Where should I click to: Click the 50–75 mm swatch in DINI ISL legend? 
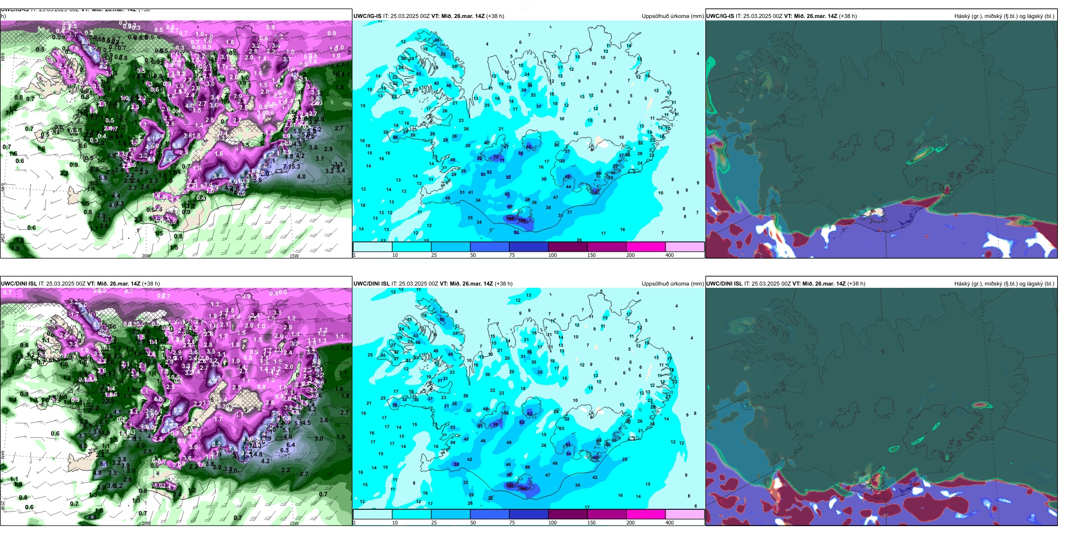tap(490, 514)
